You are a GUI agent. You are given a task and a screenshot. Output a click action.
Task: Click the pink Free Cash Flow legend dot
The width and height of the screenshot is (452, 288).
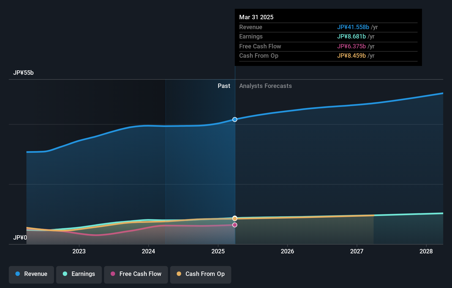pos(113,274)
